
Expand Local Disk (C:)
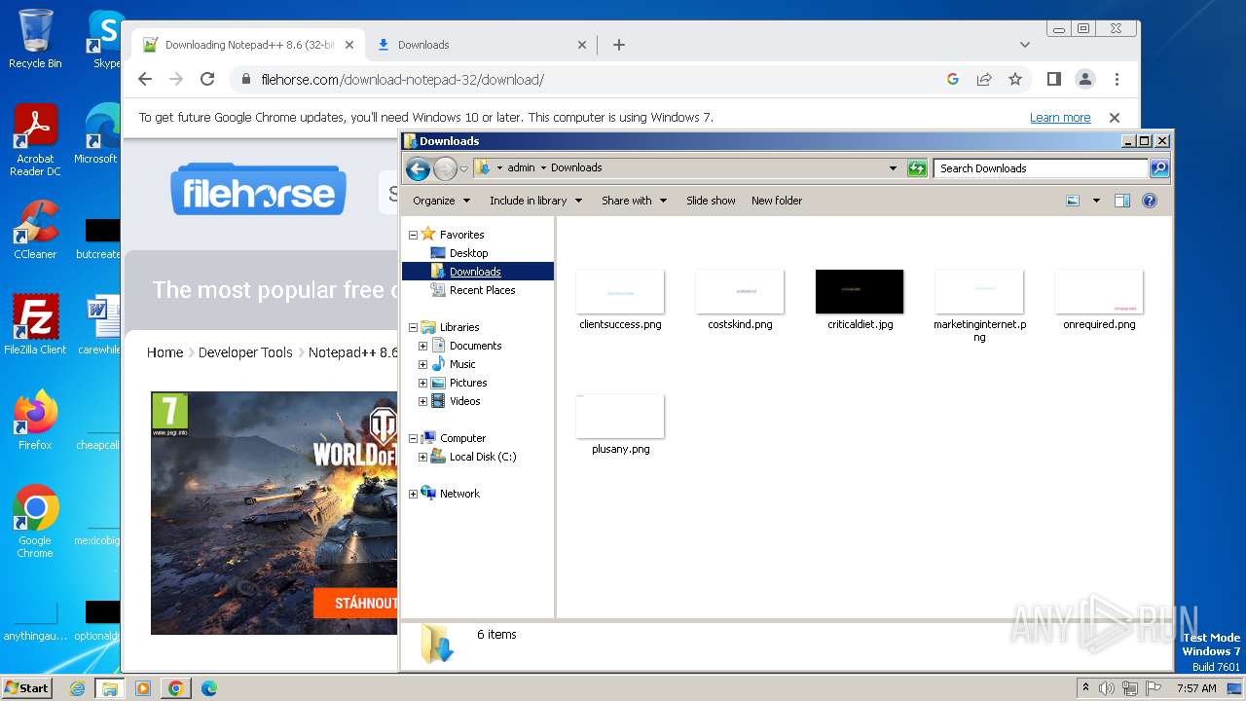click(422, 457)
